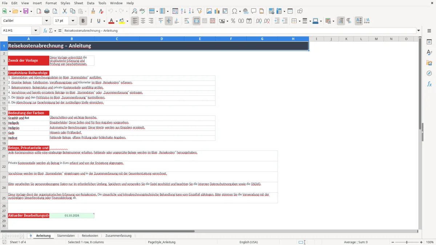Insert hyperlink icon
The width and height of the screenshot is (436, 245).
tap(246, 11)
